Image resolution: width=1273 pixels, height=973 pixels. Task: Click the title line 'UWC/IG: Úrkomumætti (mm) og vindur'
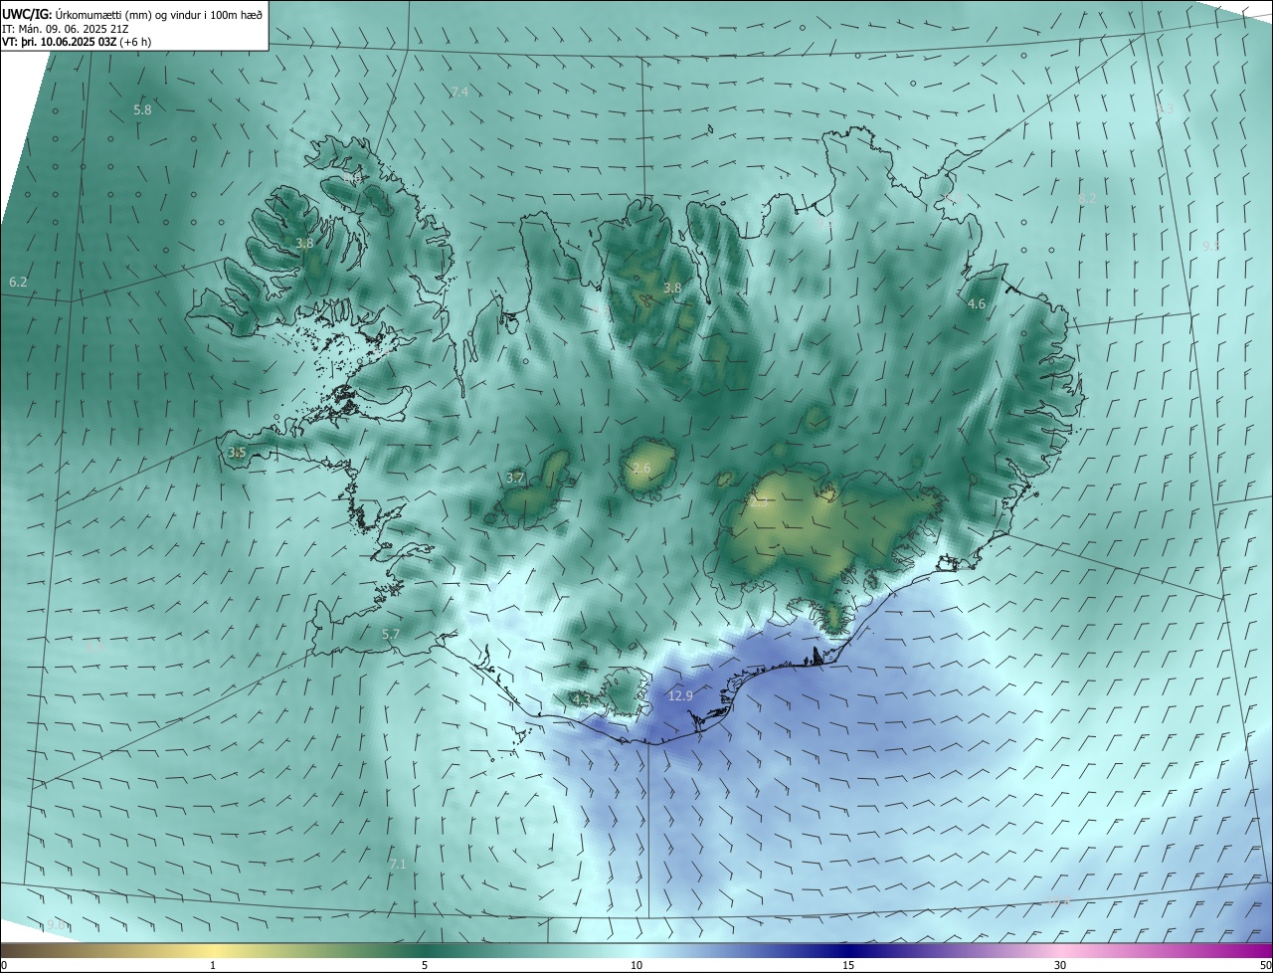(x=133, y=14)
